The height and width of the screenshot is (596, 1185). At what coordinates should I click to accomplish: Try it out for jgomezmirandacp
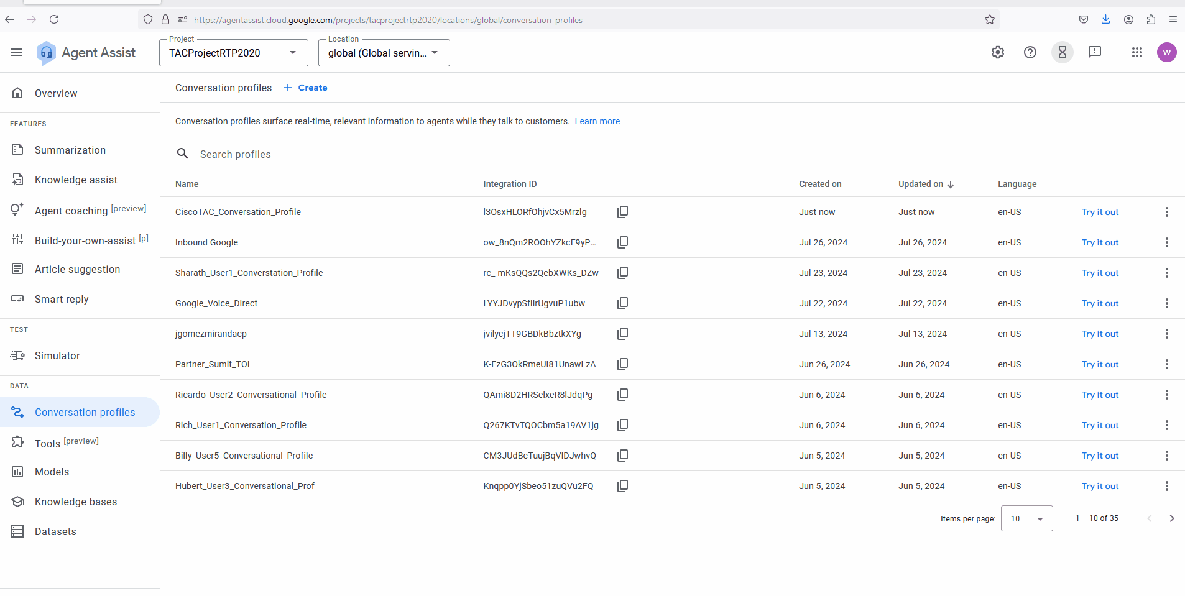(x=1100, y=334)
